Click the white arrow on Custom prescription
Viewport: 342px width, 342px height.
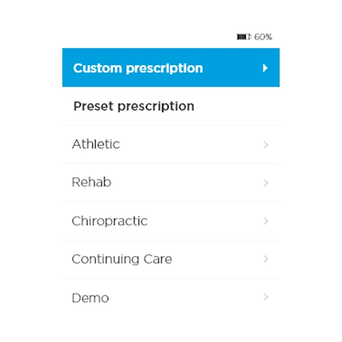tap(265, 68)
